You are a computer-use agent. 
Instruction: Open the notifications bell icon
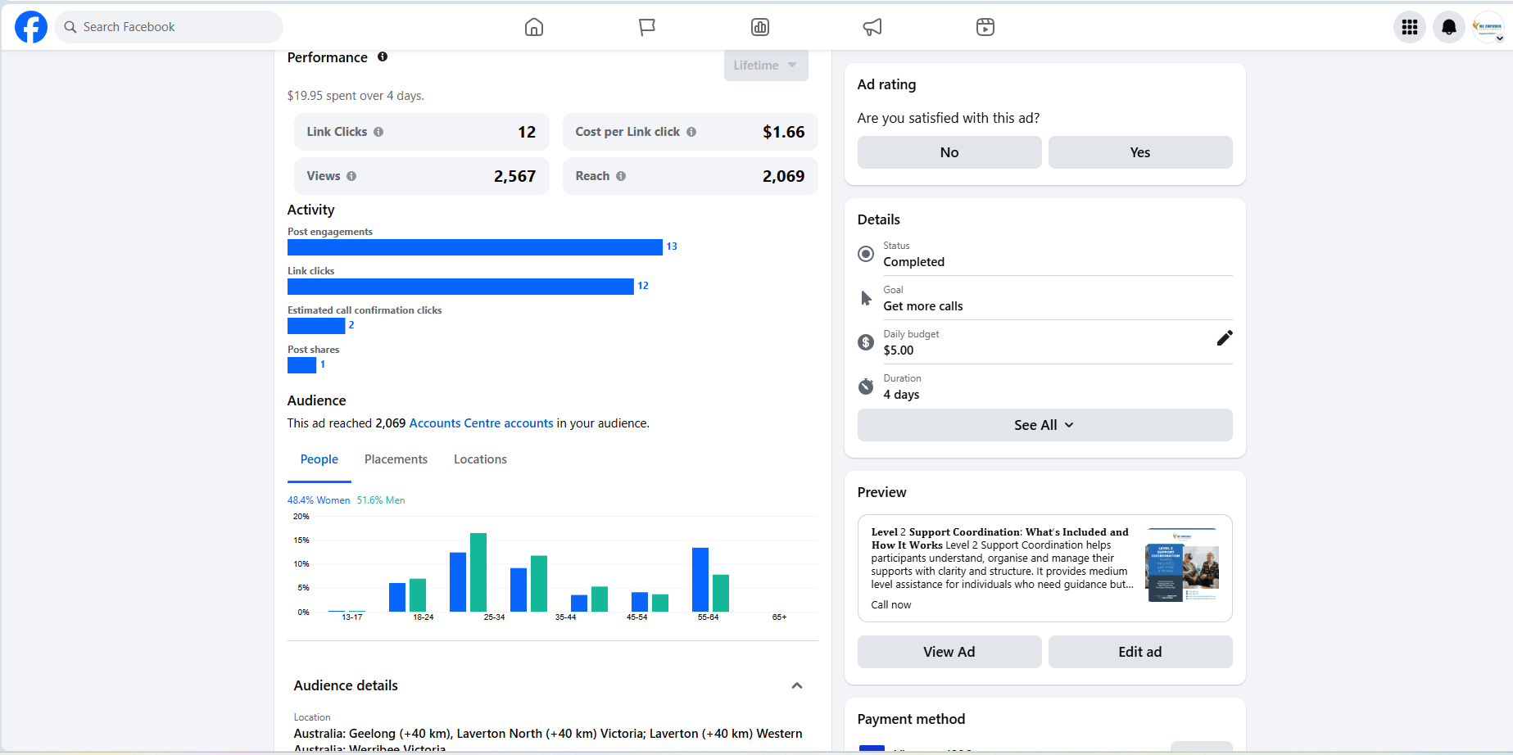[x=1448, y=27]
